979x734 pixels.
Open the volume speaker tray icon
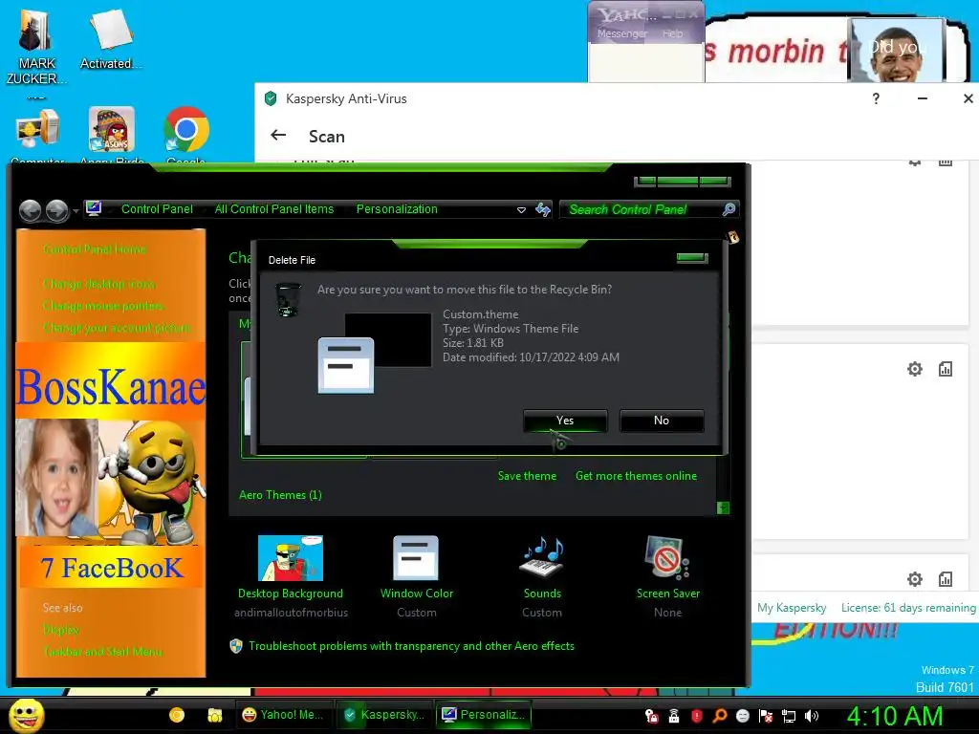[x=812, y=716]
